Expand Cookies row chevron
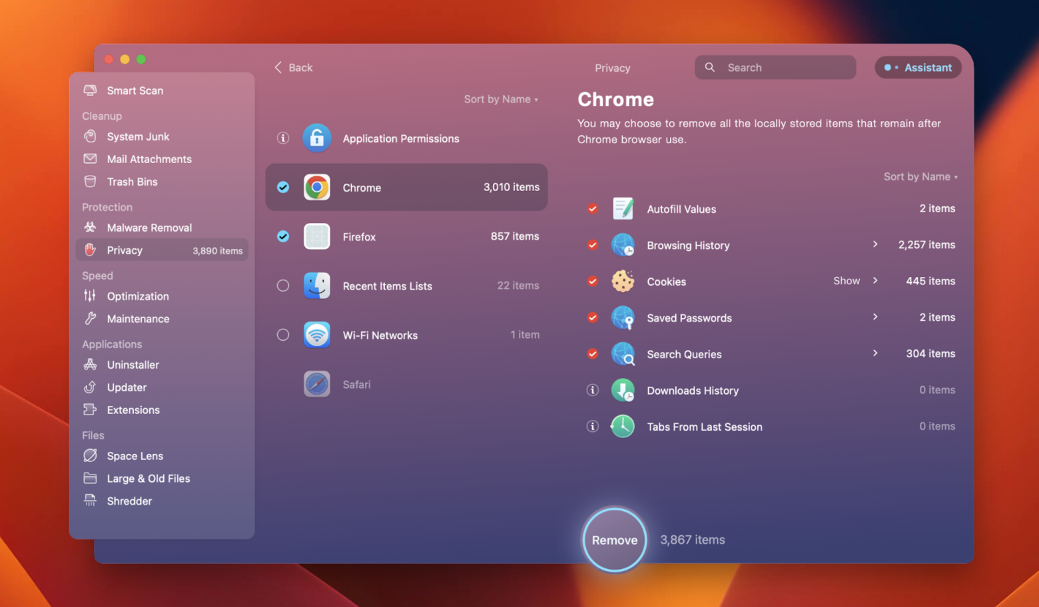 (875, 280)
